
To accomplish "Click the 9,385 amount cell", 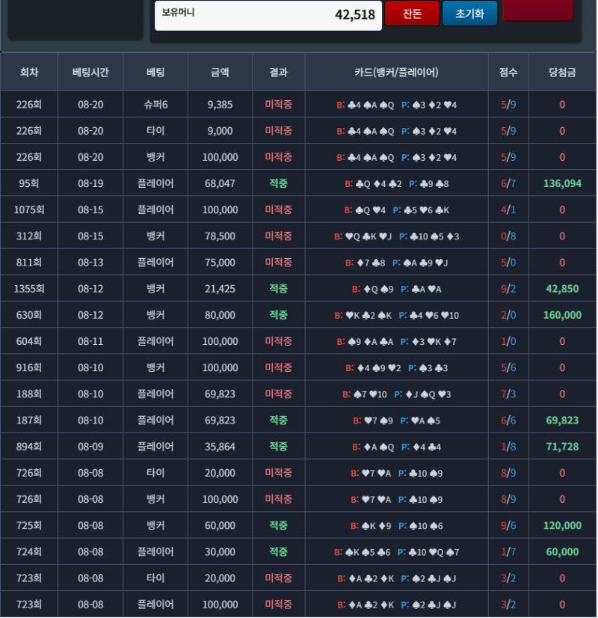I will [220, 105].
